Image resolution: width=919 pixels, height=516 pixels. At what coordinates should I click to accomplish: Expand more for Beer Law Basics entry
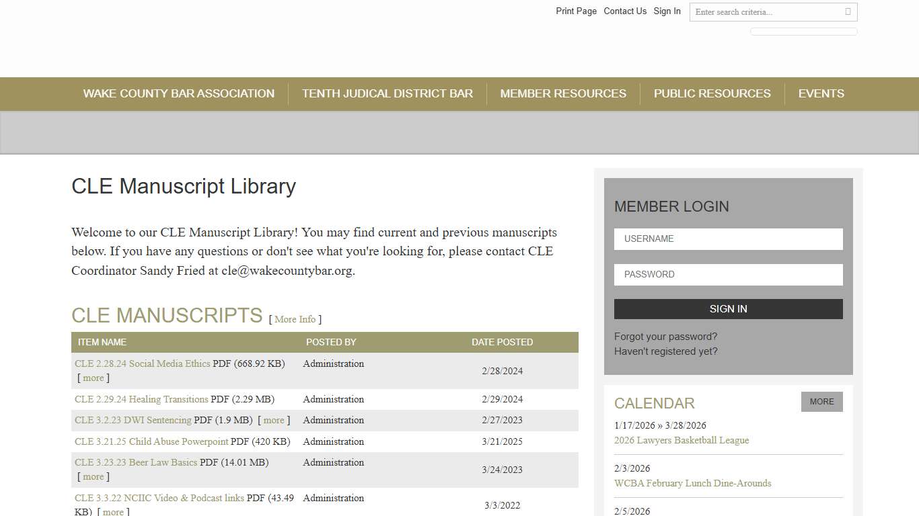(93, 476)
